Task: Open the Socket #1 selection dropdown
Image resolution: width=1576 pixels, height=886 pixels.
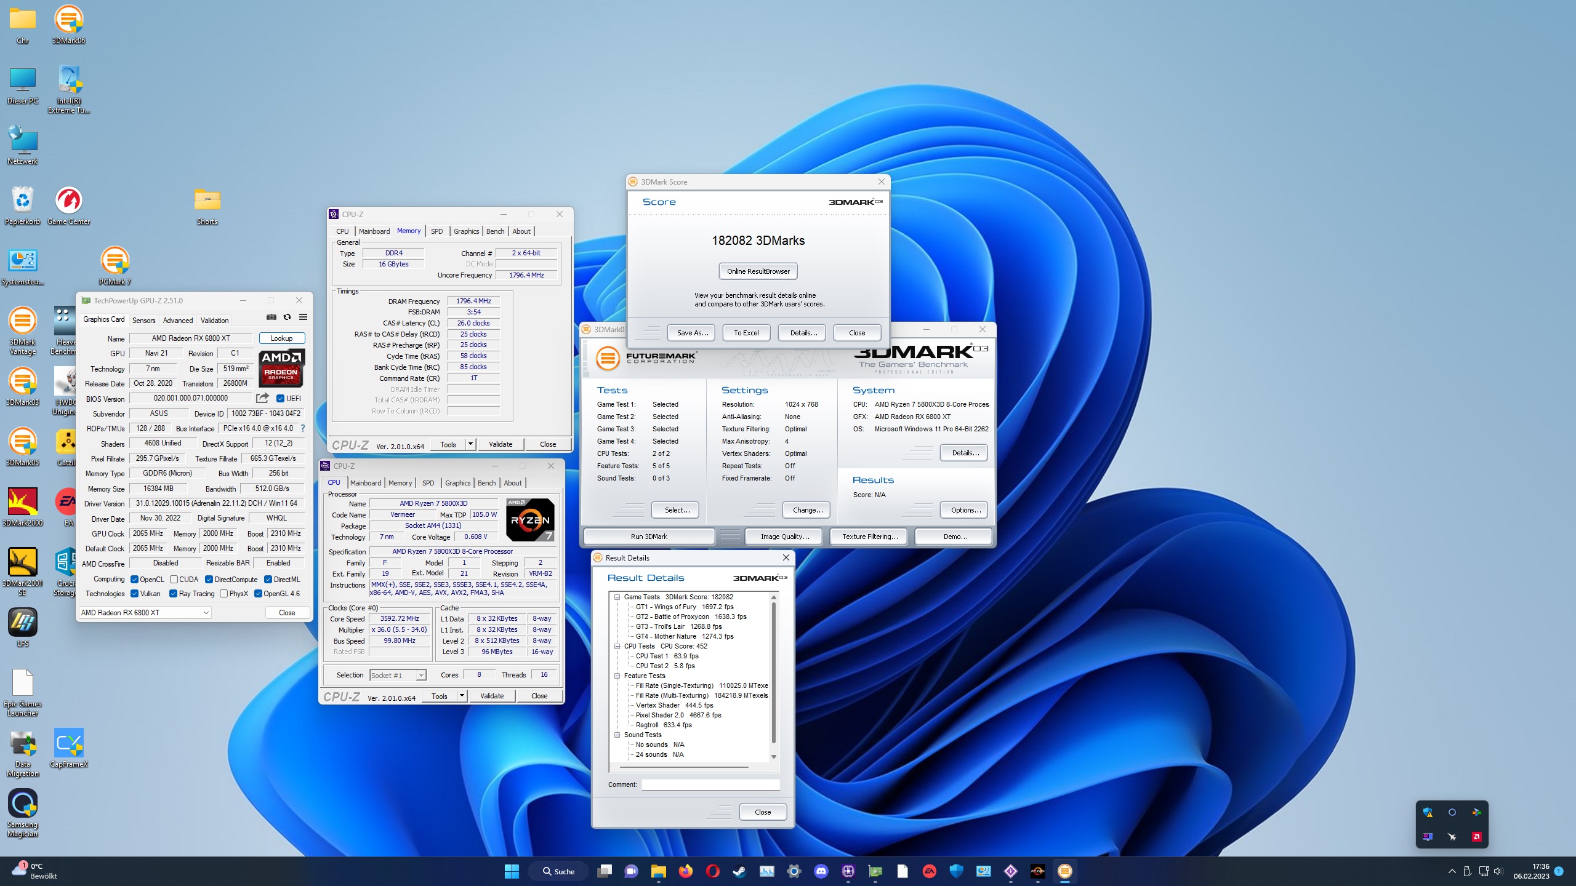Action: [398, 675]
